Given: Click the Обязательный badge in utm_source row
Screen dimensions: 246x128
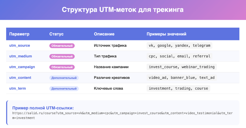Looking at the screenshot, I should pos(62,46).
